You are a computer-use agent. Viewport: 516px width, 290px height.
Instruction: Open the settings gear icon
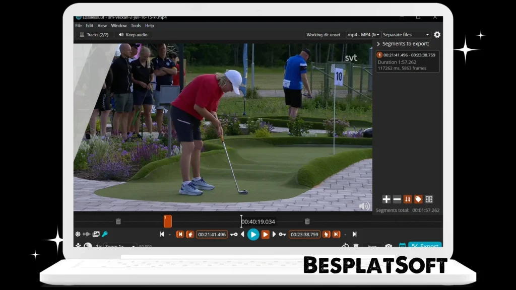point(437,35)
